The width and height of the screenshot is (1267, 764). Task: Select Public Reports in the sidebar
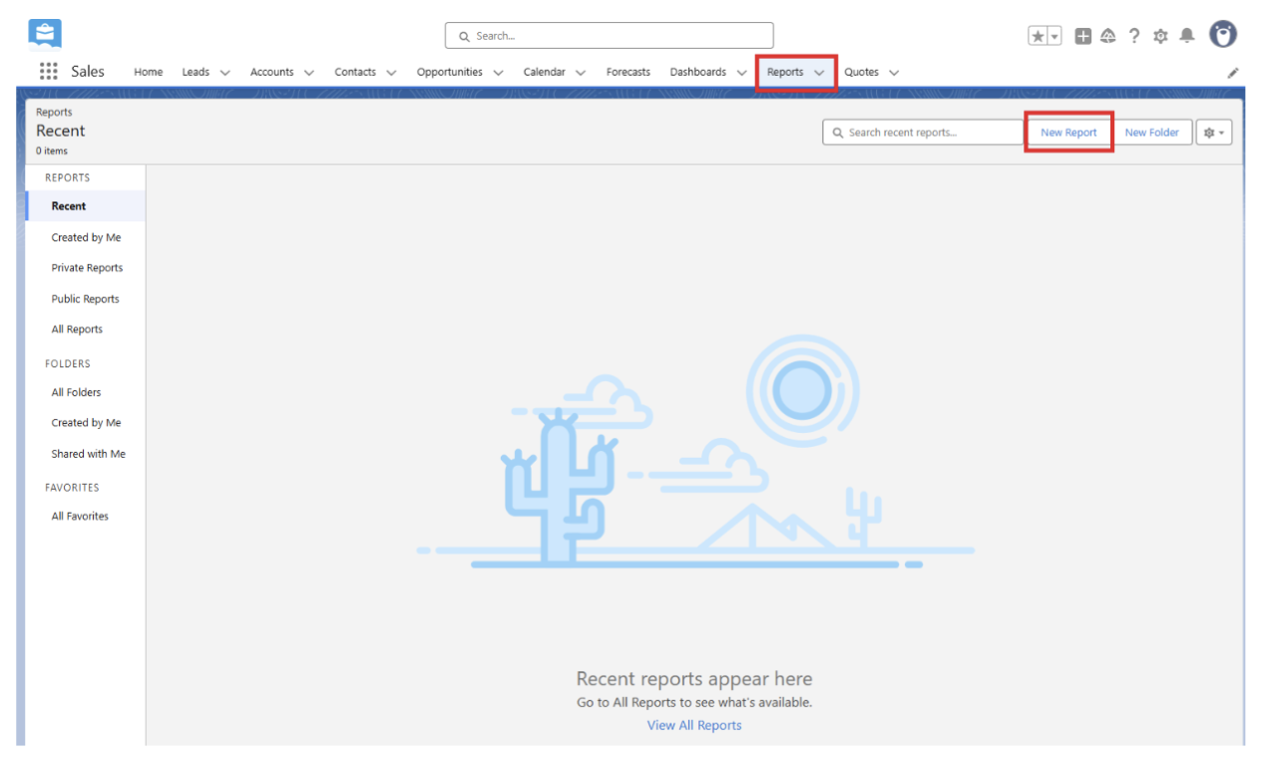point(86,299)
